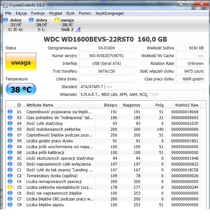The width and height of the screenshot is (210, 223).
Task: Click the Attribute Name column header
Action: point(60,105)
